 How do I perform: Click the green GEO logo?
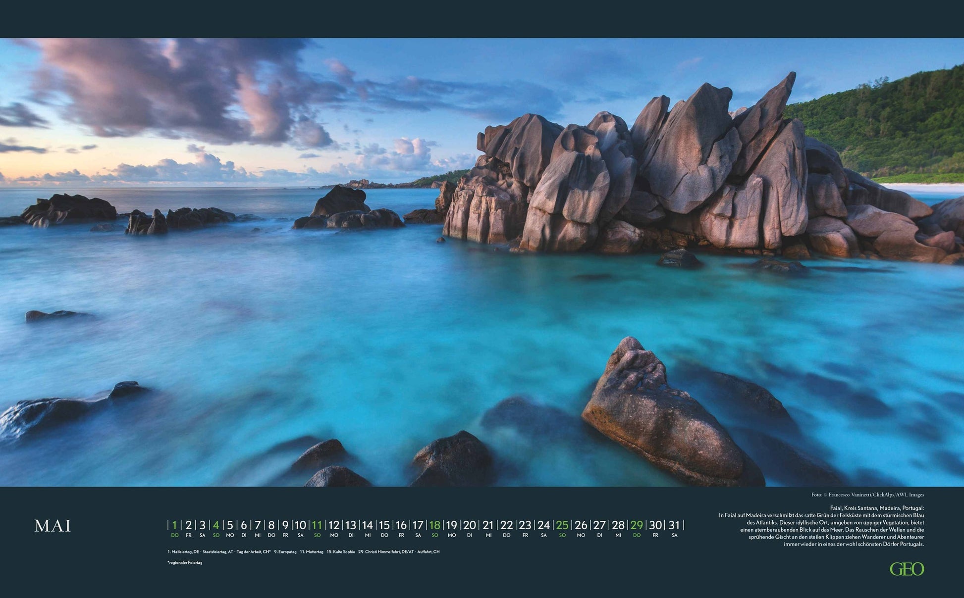[907, 569]
